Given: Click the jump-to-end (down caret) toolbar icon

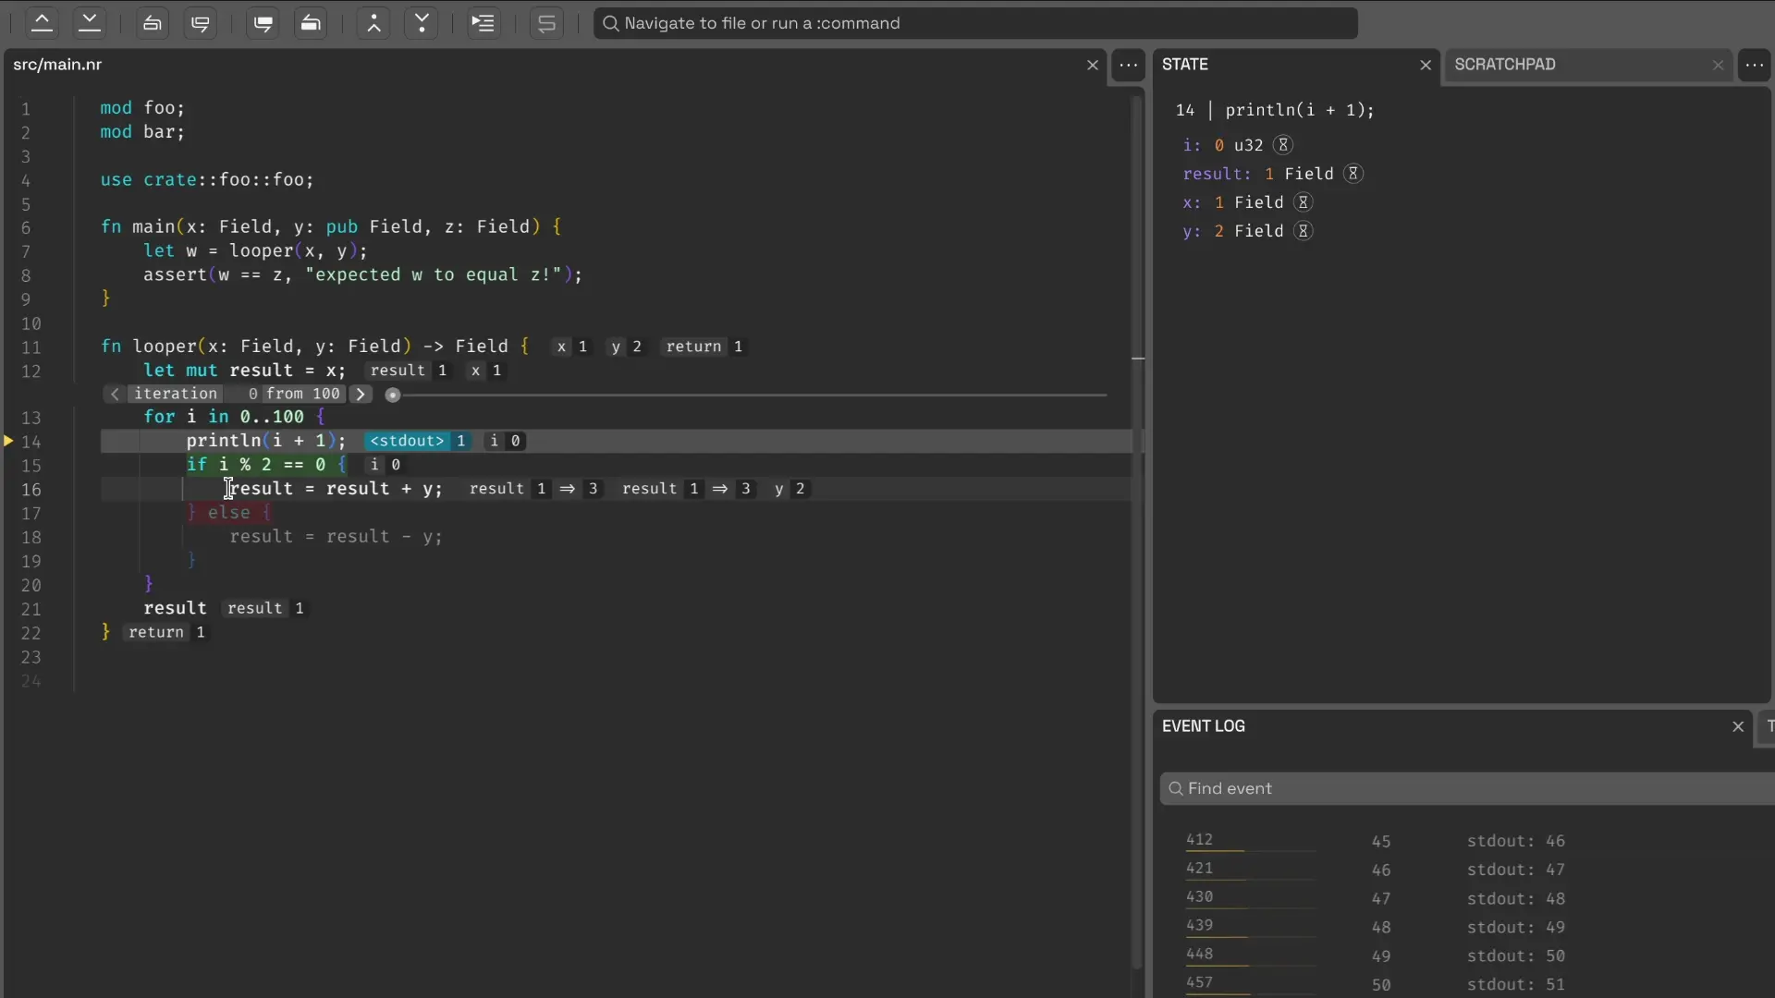Looking at the screenshot, I should (90, 23).
